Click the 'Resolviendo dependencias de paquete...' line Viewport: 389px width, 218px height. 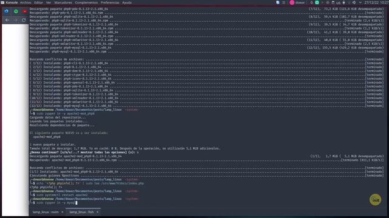(62, 125)
